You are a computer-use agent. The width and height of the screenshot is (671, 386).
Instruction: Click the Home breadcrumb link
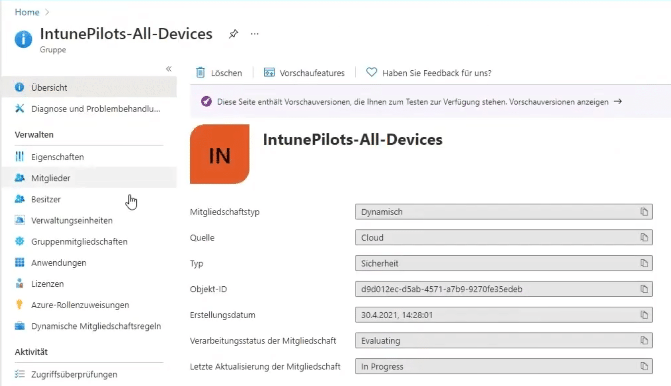click(27, 12)
